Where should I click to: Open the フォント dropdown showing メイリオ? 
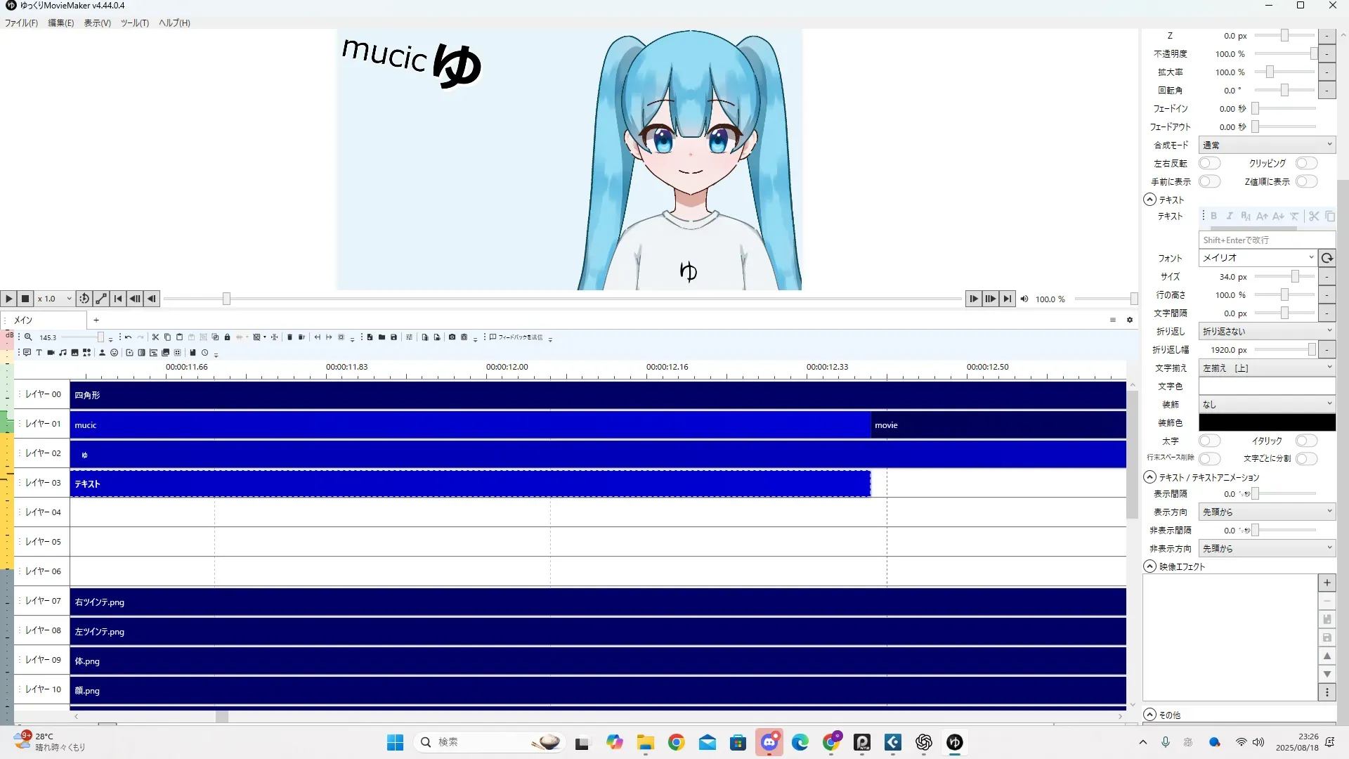pos(1257,258)
